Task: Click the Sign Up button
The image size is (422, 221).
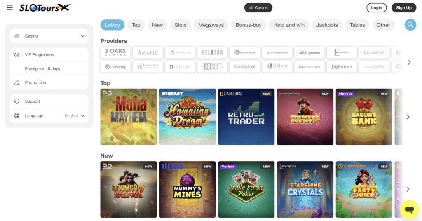Action: [x=404, y=7]
